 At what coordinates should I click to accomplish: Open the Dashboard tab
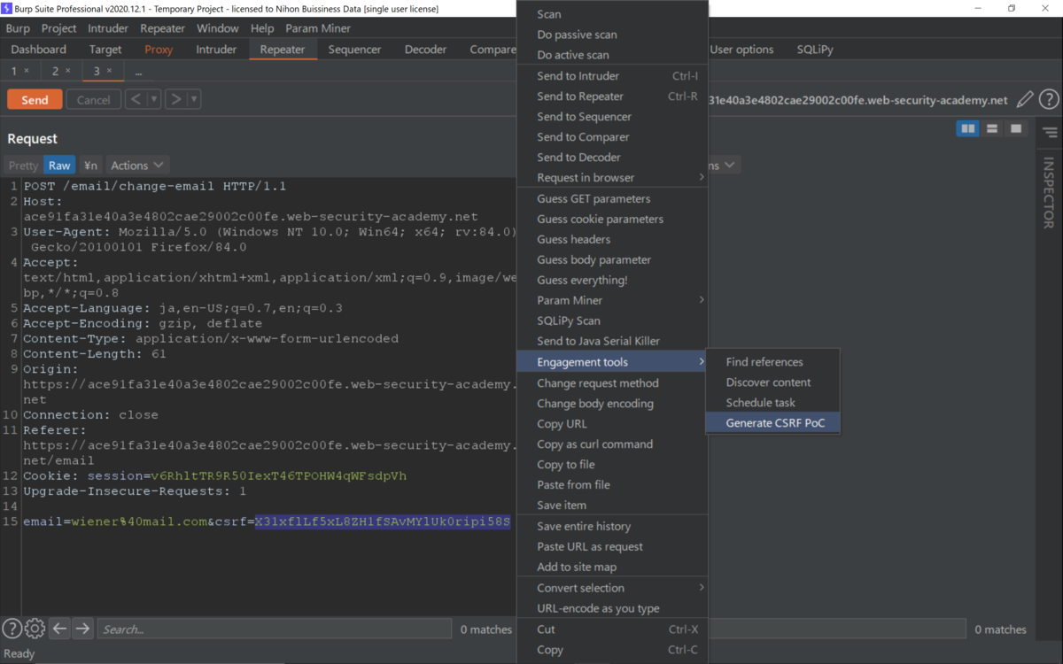click(39, 50)
